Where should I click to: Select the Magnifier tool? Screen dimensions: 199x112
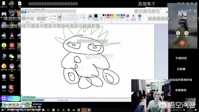pos(55,19)
